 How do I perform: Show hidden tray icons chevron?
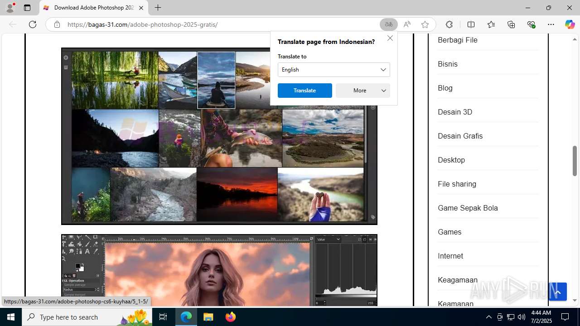click(x=488, y=317)
